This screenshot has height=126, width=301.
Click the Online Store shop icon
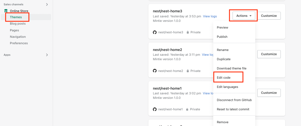(x=6, y=11)
